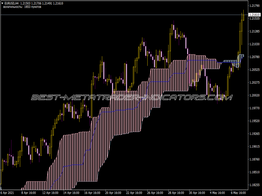Click the 26 Apr 16:00 time label
This screenshot has width=262, height=196.
click(155, 193)
